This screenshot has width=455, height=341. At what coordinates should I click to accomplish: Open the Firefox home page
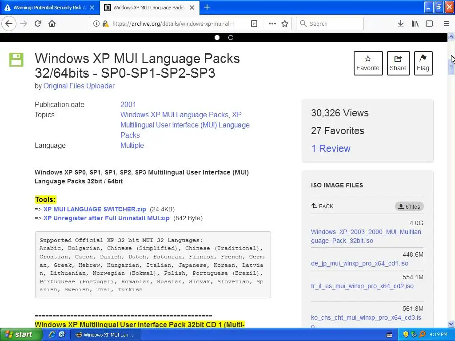pyautogui.click(x=52, y=24)
